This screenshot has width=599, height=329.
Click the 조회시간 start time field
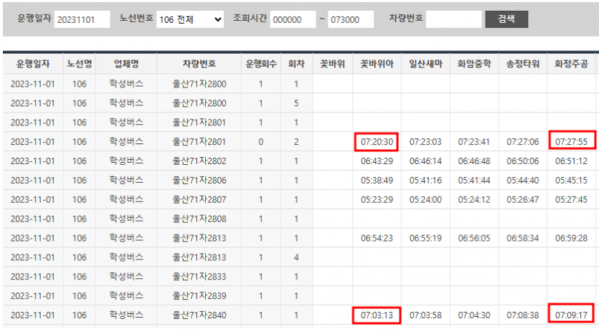tap(293, 19)
